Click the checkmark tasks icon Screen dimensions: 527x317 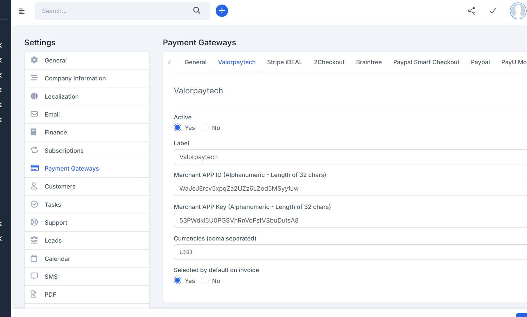[x=493, y=11]
